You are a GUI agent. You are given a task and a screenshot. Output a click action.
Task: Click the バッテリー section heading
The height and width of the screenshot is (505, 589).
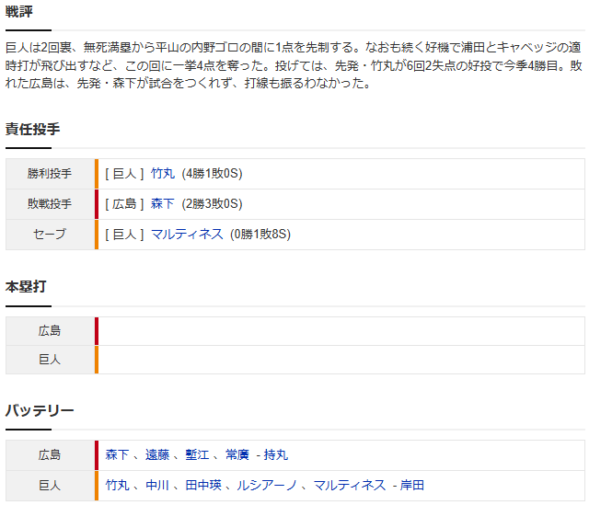(40, 410)
